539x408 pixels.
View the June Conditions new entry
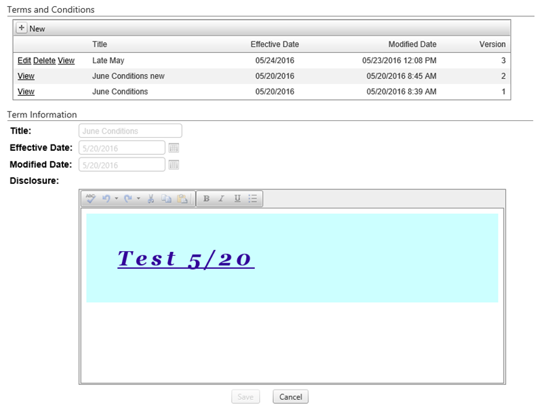coord(26,76)
